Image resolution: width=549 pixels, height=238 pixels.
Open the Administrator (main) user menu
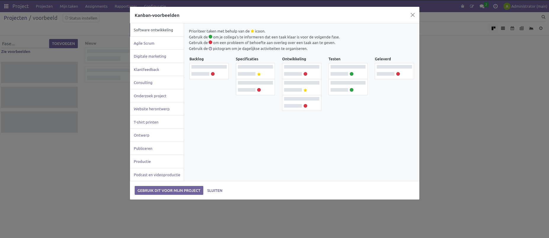pyautogui.click(x=525, y=6)
